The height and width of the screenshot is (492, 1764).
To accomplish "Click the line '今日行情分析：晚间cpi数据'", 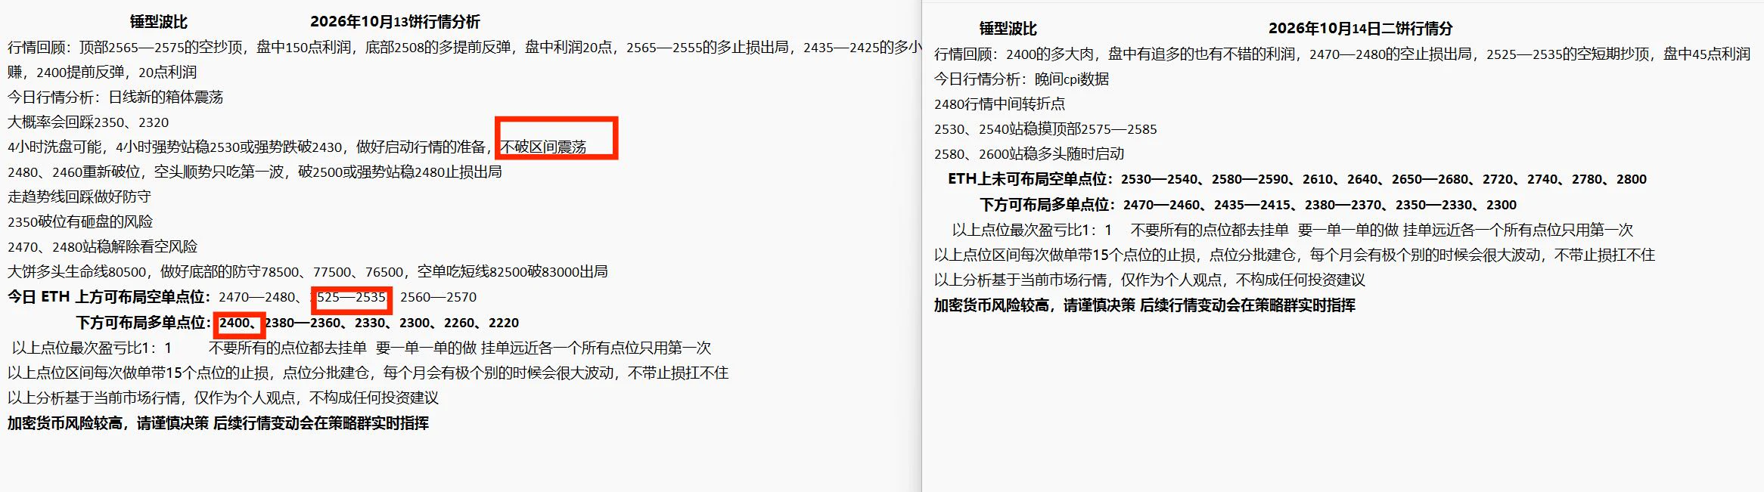I will [x=1021, y=79].
